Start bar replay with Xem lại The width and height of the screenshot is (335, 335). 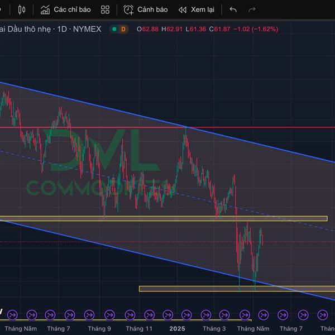196,10
